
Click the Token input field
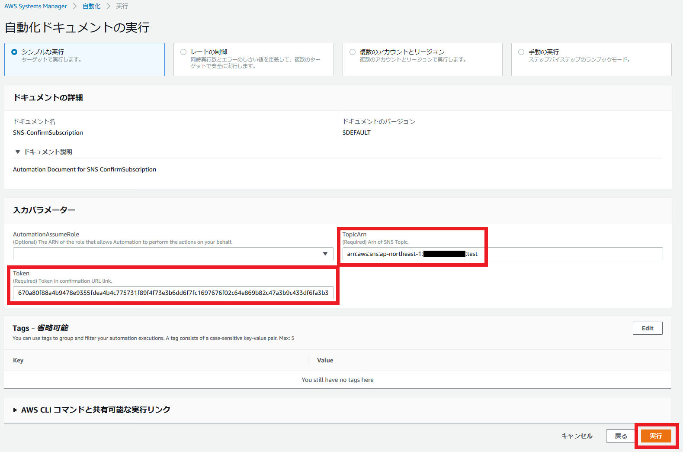(x=173, y=293)
